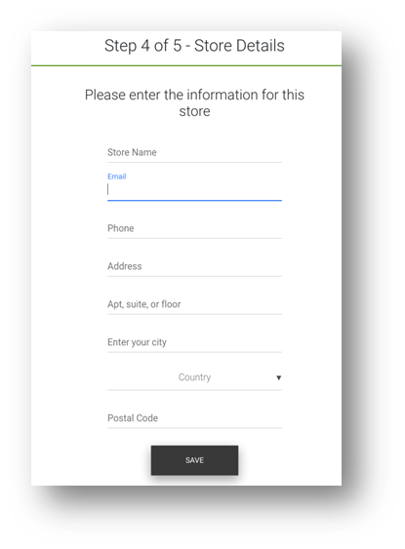
Task: Select the Postal Code input field
Action: (x=194, y=418)
